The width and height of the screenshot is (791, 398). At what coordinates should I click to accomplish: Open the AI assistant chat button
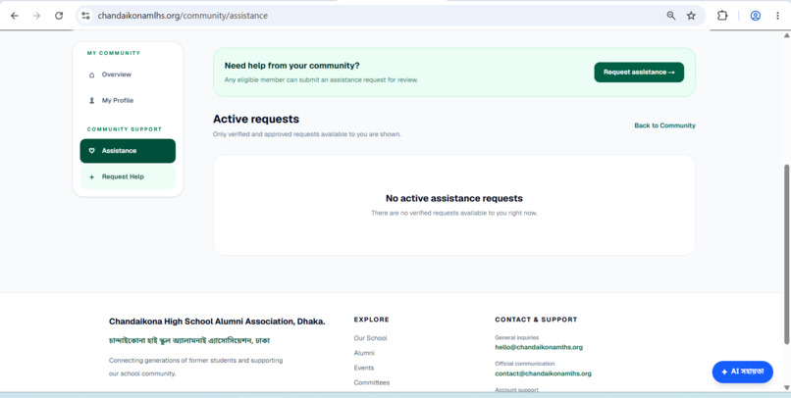(743, 372)
